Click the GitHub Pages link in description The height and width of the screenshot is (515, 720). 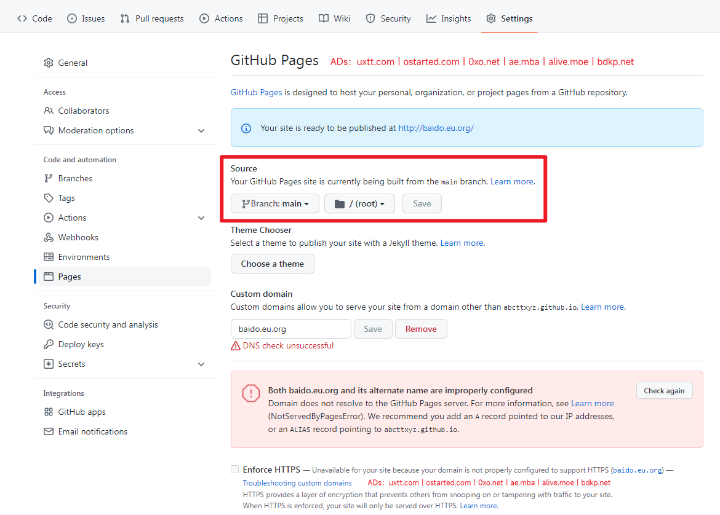[256, 92]
